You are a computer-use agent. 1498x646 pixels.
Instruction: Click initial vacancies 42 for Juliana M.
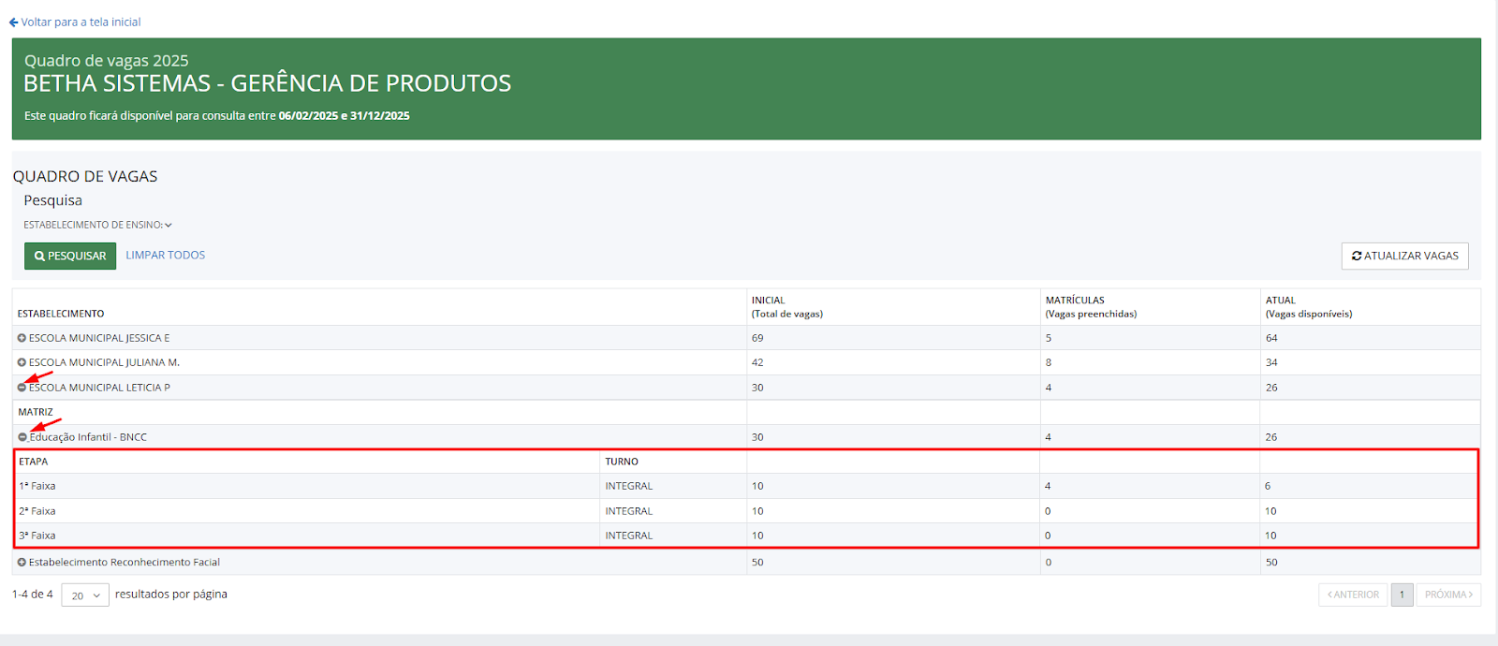[x=757, y=362]
